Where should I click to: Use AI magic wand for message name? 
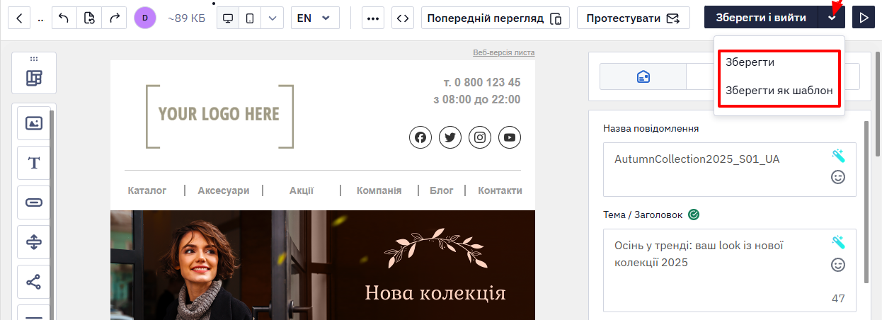[839, 156]
